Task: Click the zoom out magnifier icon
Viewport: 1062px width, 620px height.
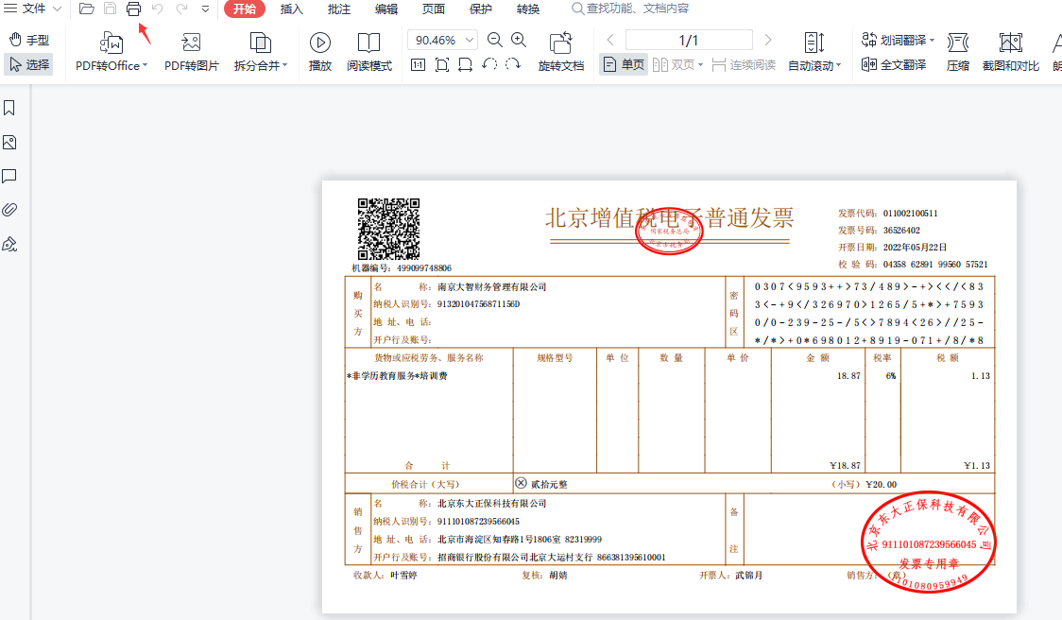Action: point(495,40)
